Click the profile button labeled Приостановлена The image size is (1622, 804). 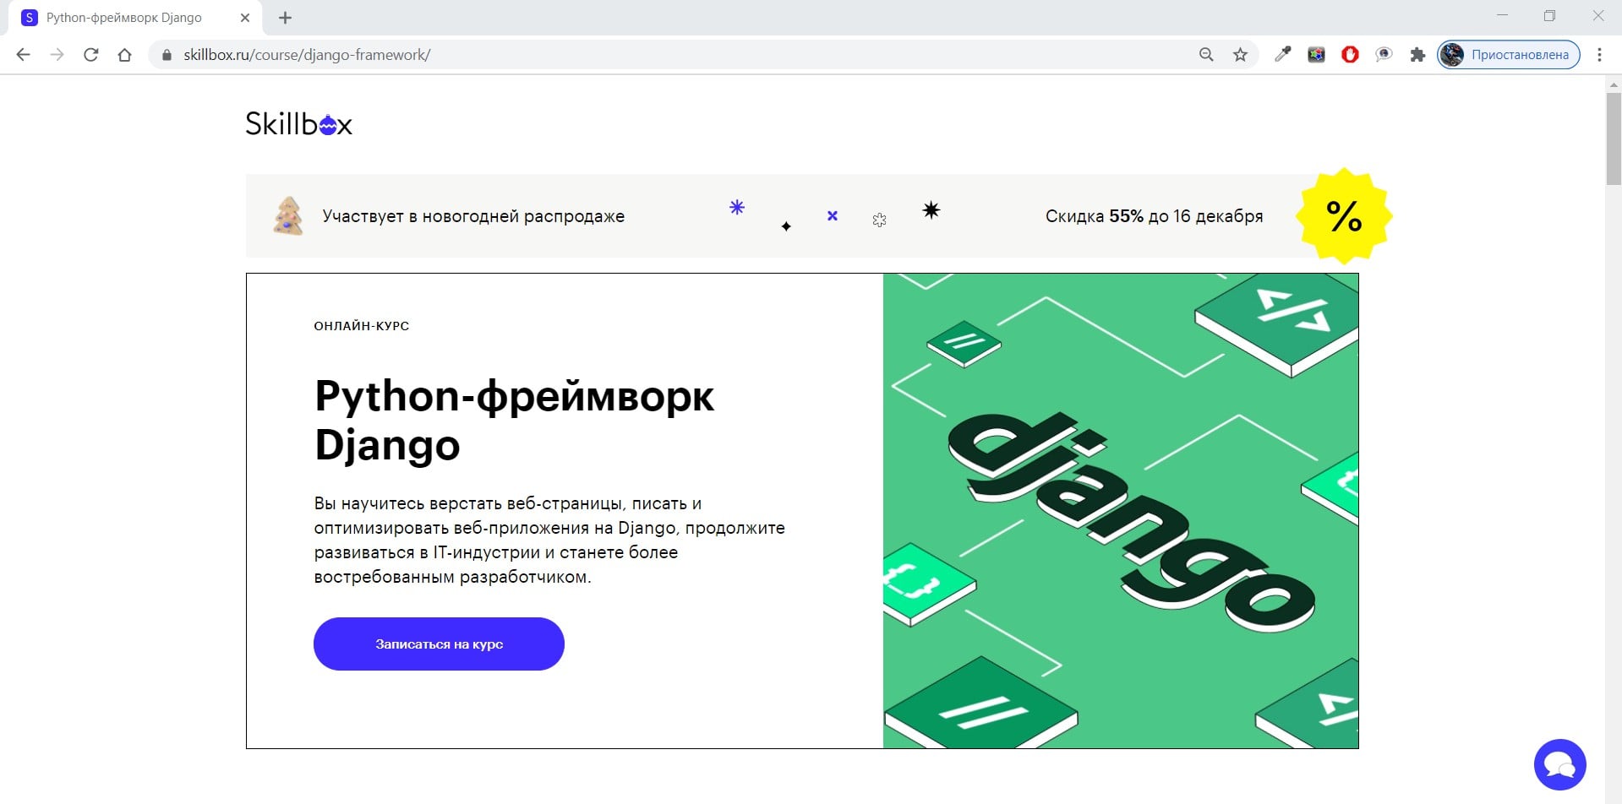[1509, 55]
